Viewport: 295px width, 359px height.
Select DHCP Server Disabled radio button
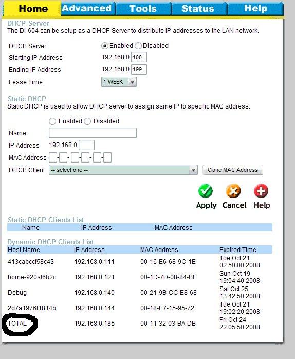click(x=138, y=46)
